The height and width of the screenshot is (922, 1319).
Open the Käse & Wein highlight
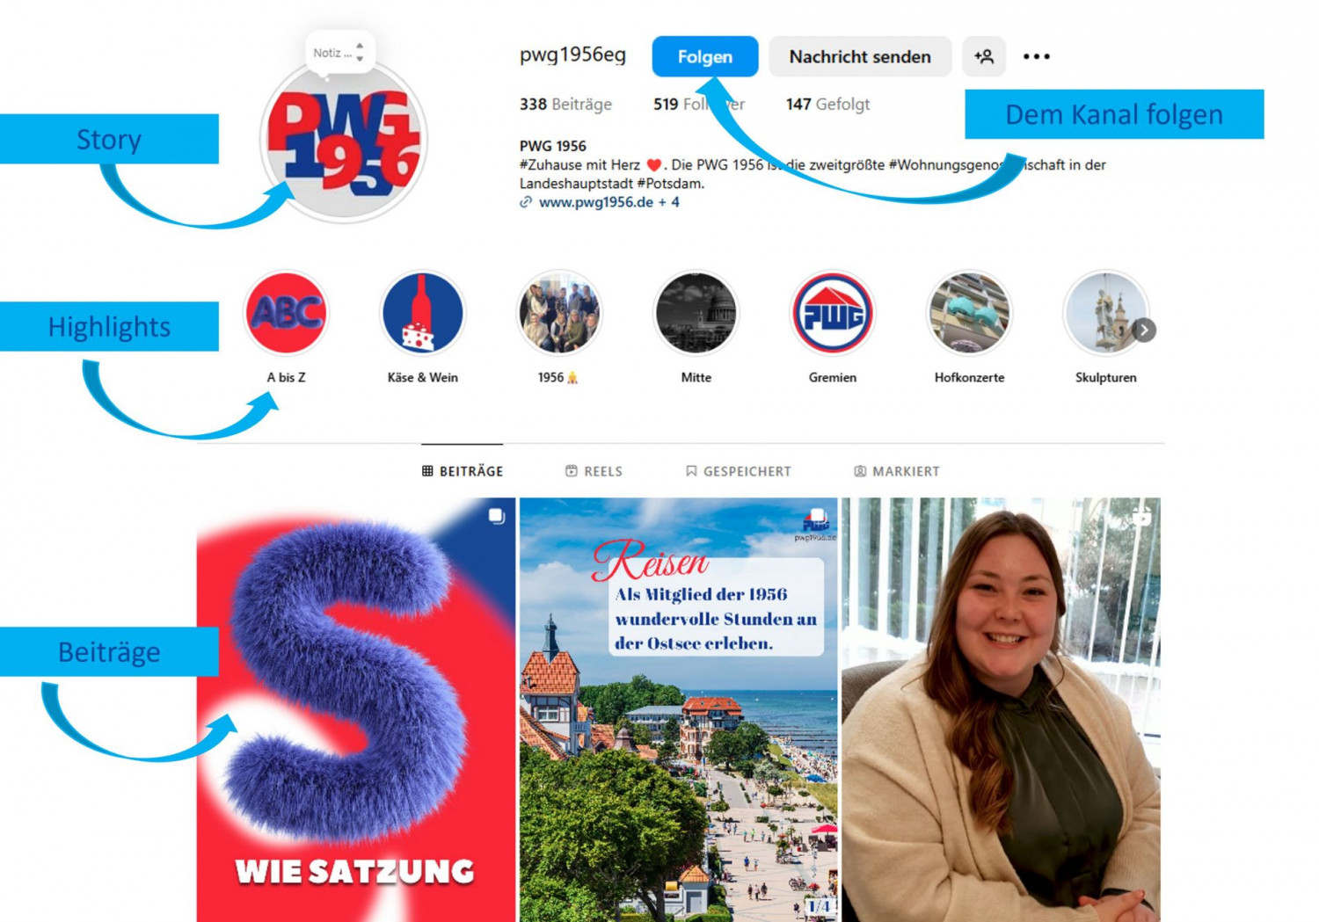coord(423,313)
